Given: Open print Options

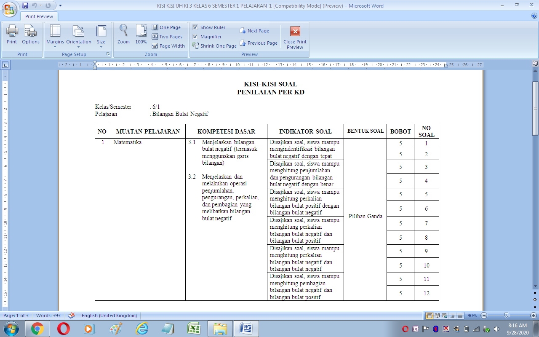Looking at the screenshot, I should pos(31,35).
